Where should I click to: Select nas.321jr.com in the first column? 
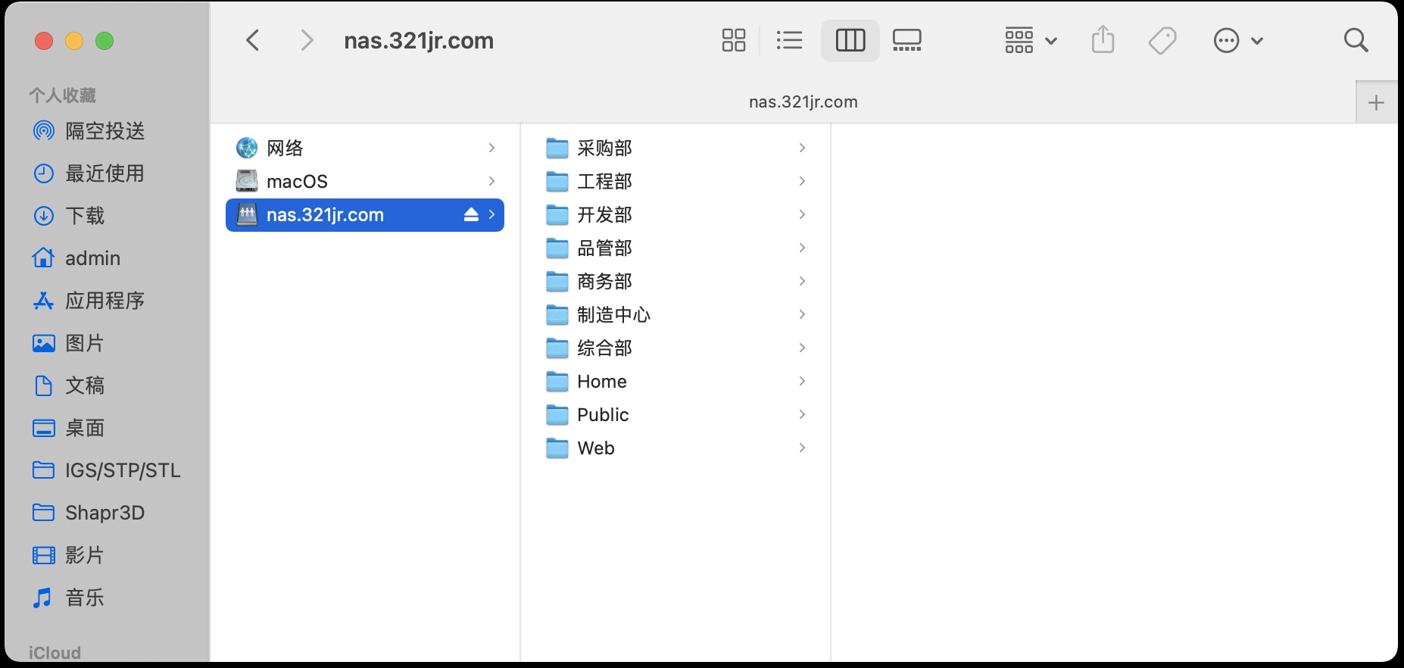point(365,215)
